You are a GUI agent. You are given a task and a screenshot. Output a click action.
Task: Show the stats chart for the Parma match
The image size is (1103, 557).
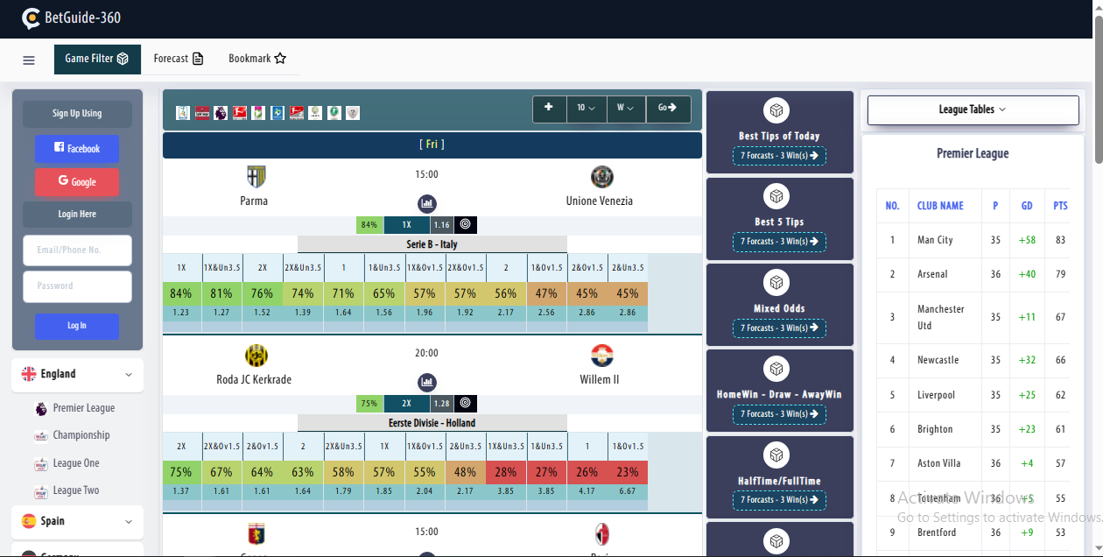(x=427, y=204)
